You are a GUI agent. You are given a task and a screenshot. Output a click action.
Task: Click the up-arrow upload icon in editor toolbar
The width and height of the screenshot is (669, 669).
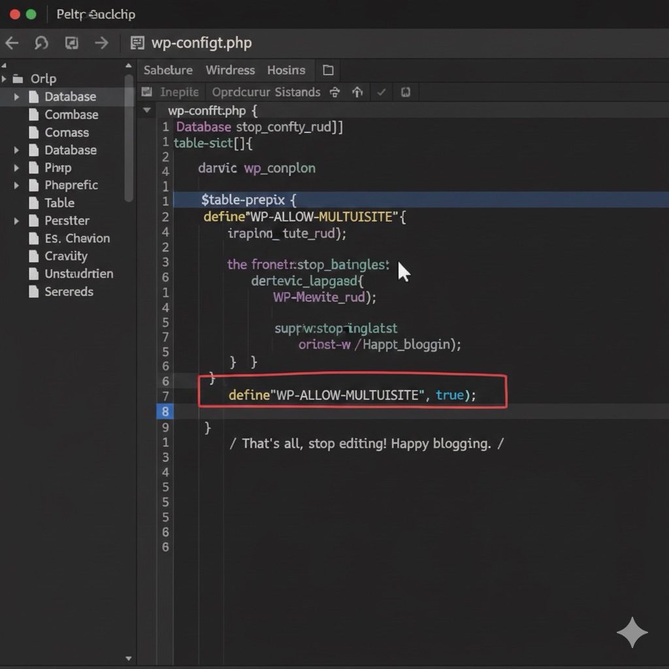(357, 92)
